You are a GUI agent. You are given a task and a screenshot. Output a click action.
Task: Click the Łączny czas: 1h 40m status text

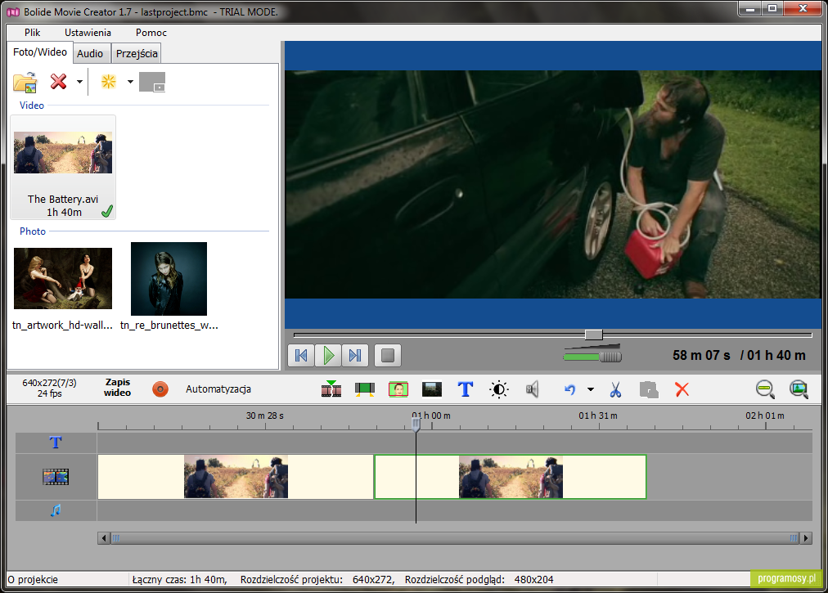[x=179, y=579]
